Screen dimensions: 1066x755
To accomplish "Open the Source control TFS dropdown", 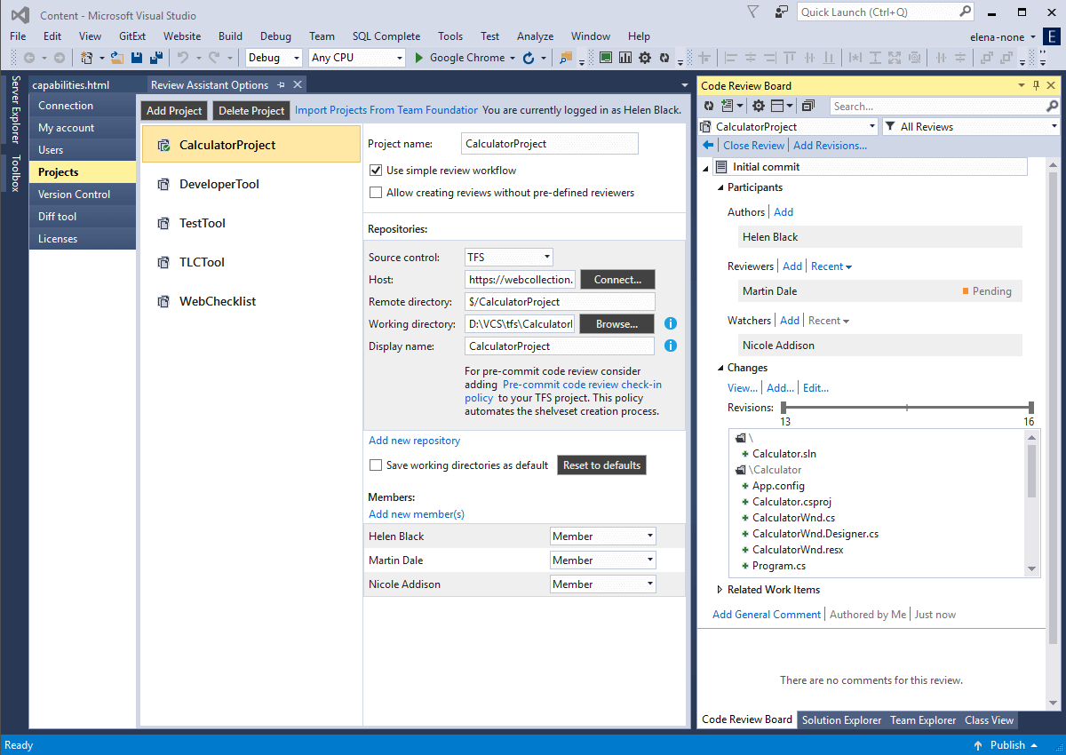I will tap(509, 257).
